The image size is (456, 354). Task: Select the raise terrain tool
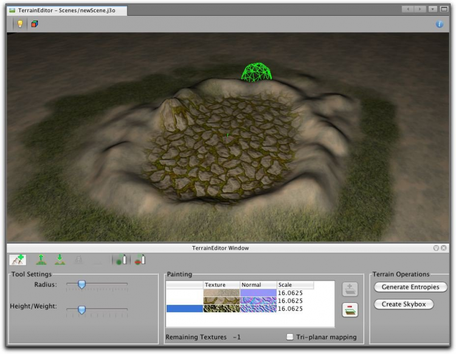pyautogui.click(x=42, y=260)
